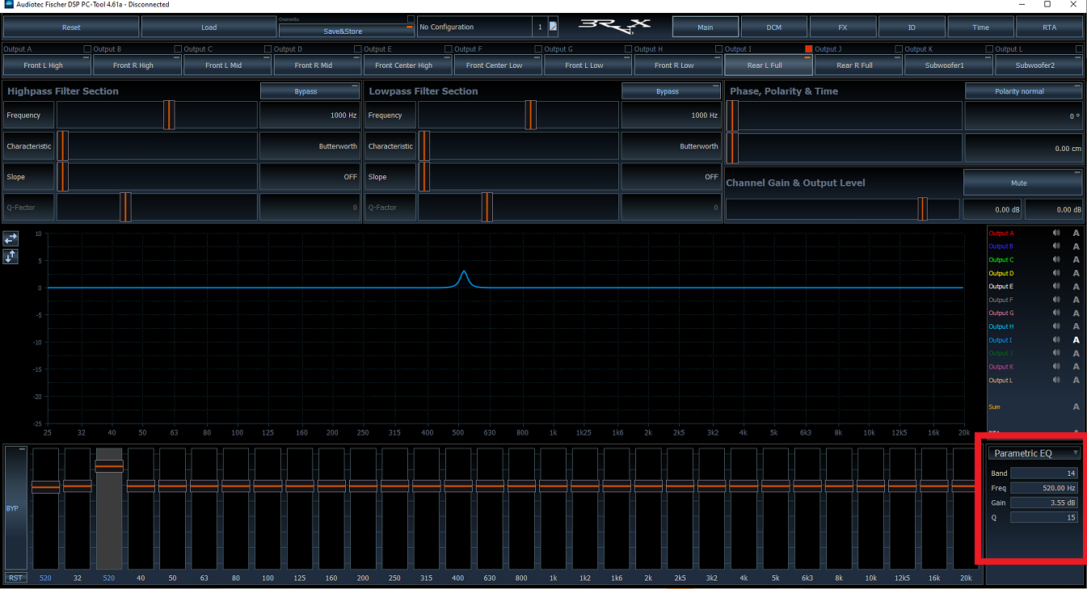Click Output K speaker icon

pos(1055,367)
